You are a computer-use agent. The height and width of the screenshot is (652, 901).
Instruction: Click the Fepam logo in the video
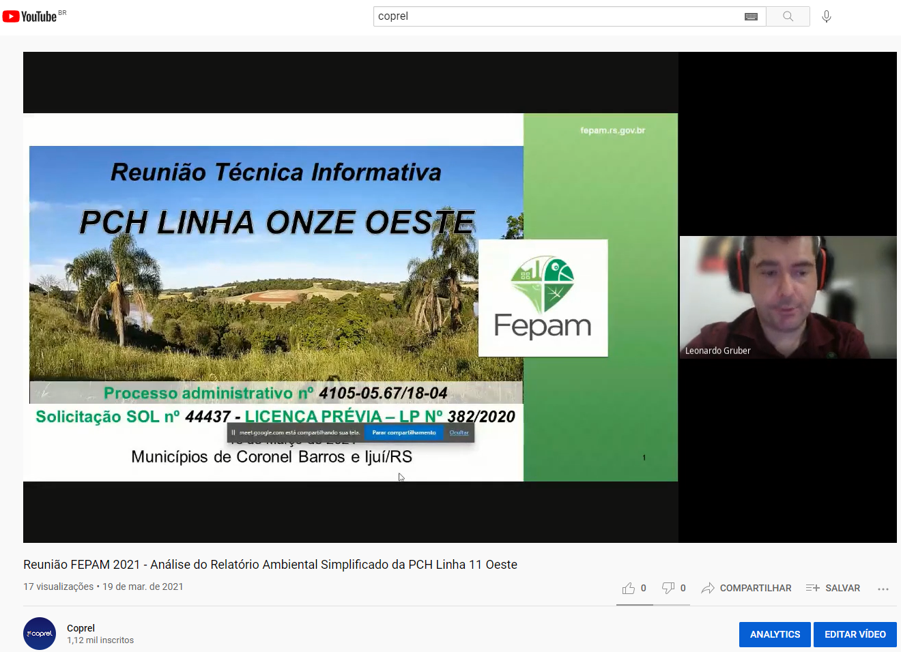pyautogui.click(x=543, y=298)
